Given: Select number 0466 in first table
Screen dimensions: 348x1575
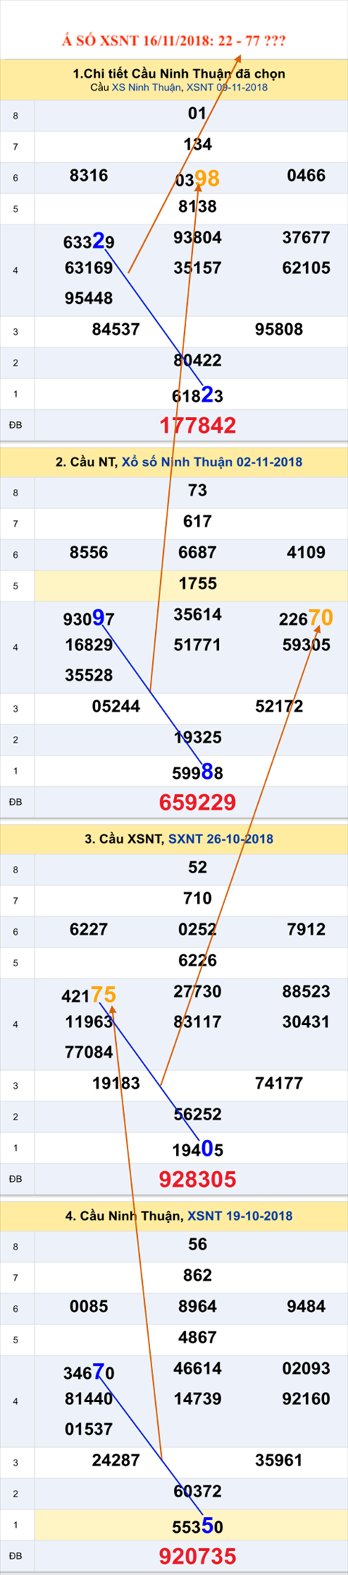Looking at the screenshot, I should (306, 175).
